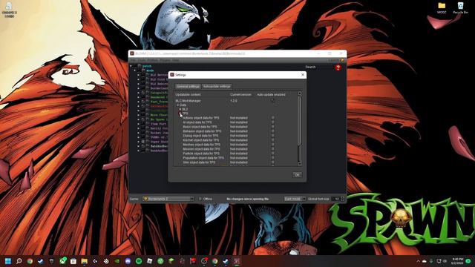This screenshot has width=475, height=267.
Task: Enable auto-update for Actions object data TPS
Action: pyautogui.click(x=272, y=118)
